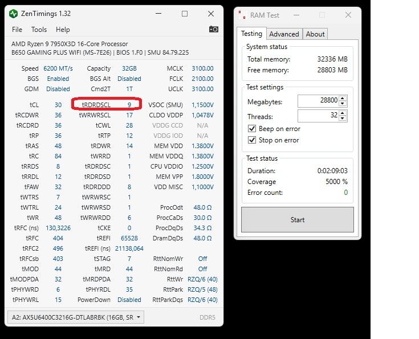Click the tRDRDSCL value 9
Screen dimensions: 419x339
129,105
